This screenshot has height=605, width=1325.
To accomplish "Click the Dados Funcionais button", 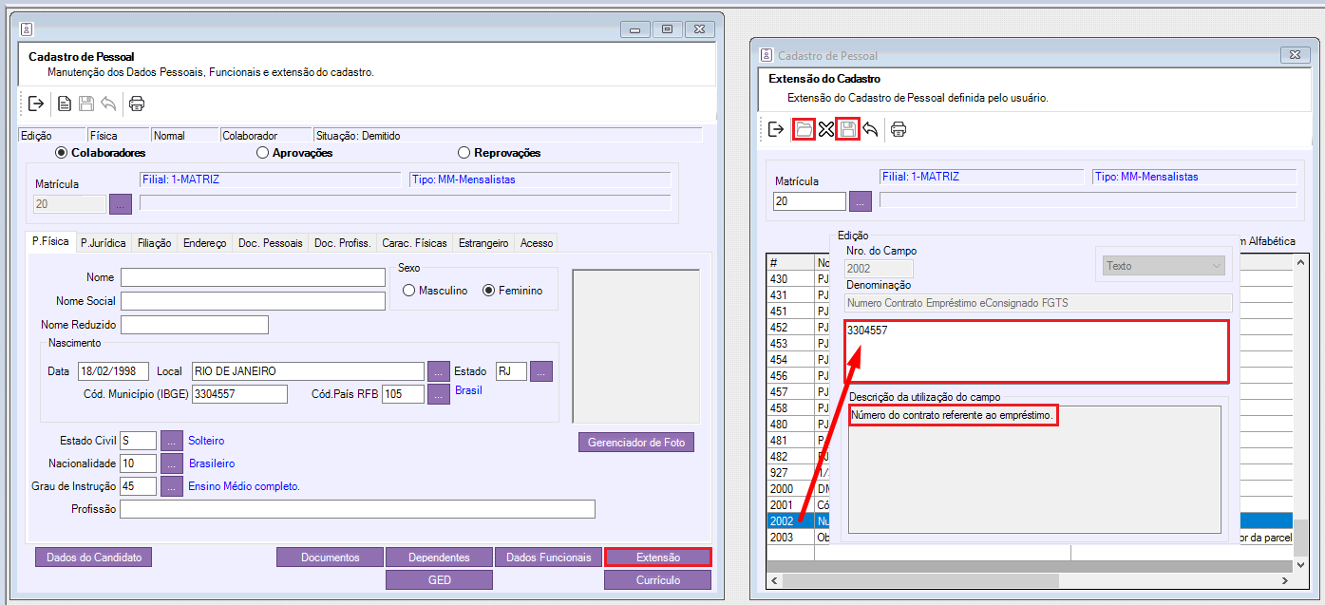I will click(x=549, y=558).
